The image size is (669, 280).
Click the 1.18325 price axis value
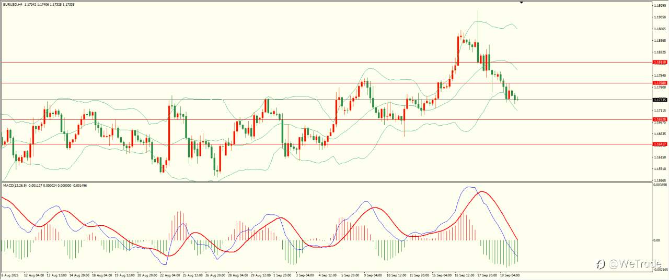pyautogui.click(x=660, y=52)
